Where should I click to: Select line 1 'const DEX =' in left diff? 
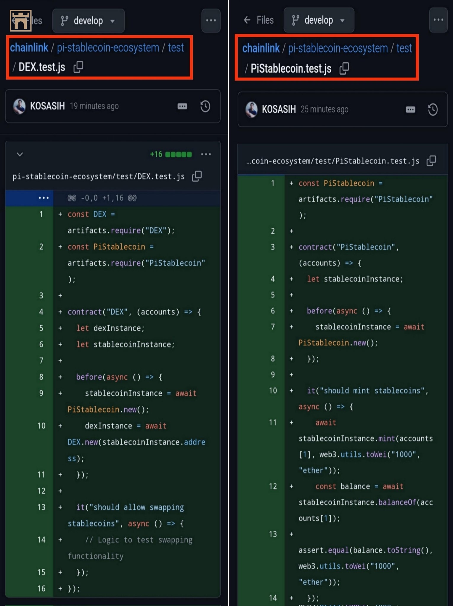click(91, 214)
